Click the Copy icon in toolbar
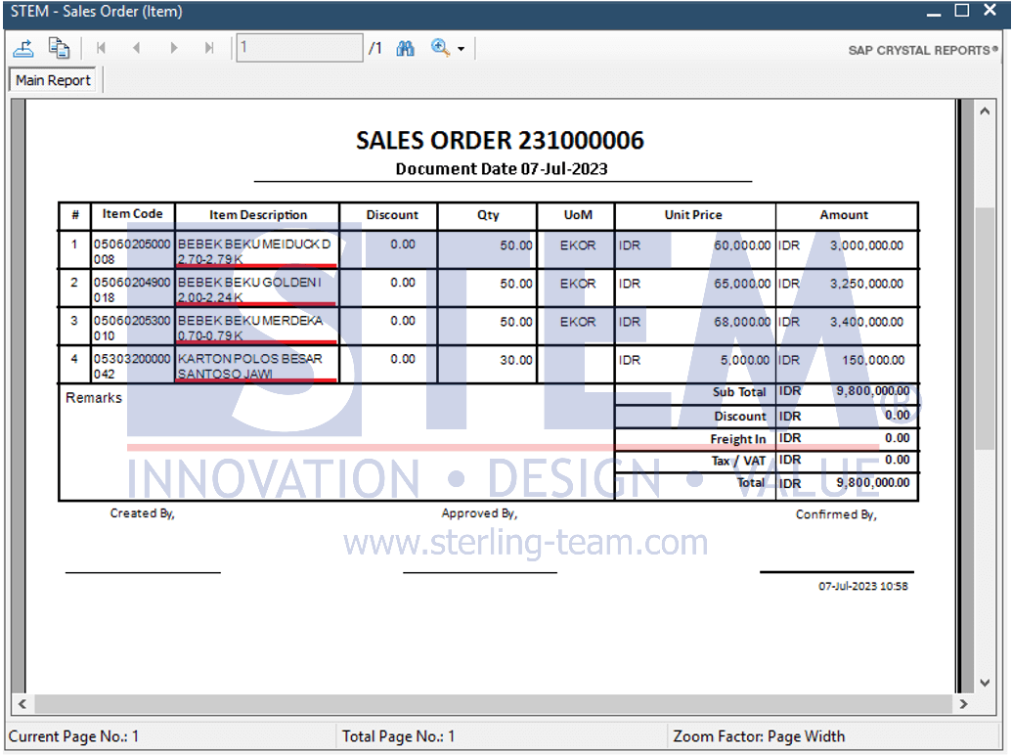 pos(59,48)
